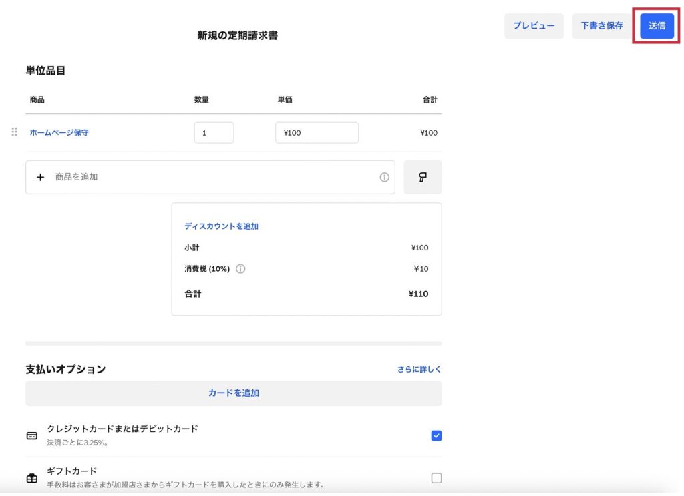The width and height of the screenshot is (684, 496).
Task: Click the ディスカウントを追加 link
Action: click(x=221, y=226)
